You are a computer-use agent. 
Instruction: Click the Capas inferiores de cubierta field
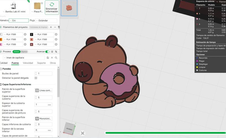click(44, 124)
